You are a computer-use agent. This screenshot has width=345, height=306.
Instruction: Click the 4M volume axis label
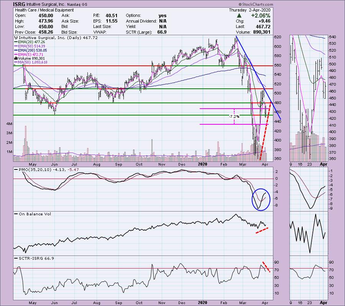coord(9,124)
